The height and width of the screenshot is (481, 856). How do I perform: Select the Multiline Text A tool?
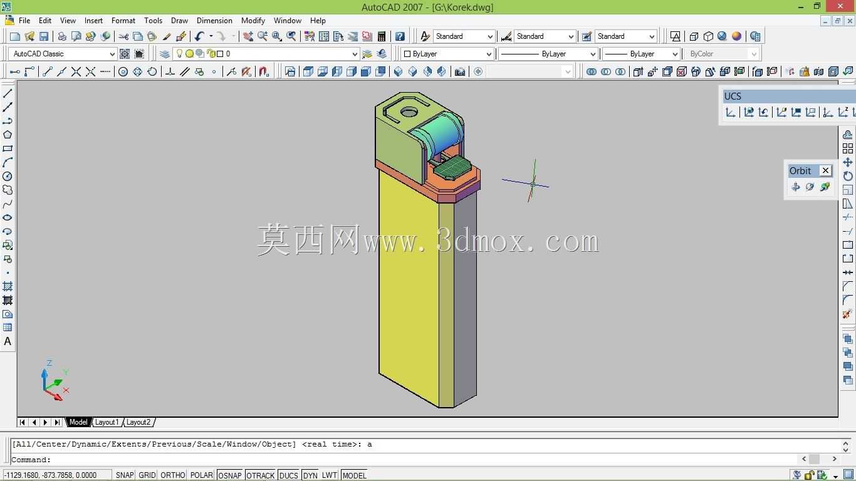[x=8, y=341]
